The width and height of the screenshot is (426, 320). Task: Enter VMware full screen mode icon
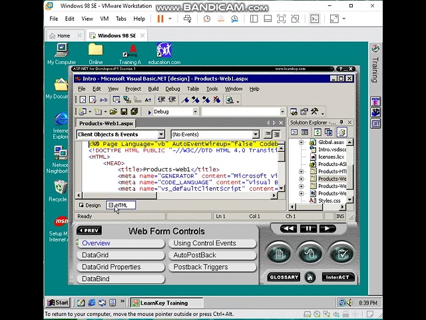281,19
